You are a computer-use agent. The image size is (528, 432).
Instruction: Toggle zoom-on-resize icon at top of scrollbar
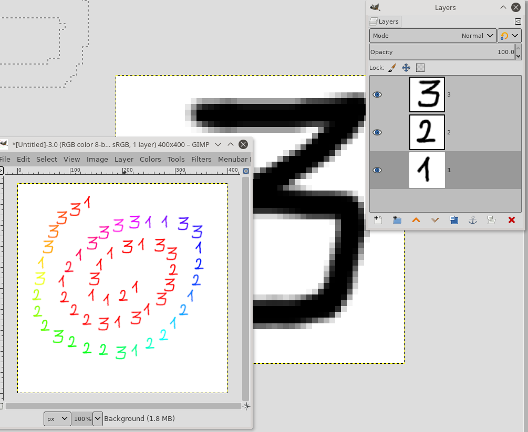click(x=246, y=171)
